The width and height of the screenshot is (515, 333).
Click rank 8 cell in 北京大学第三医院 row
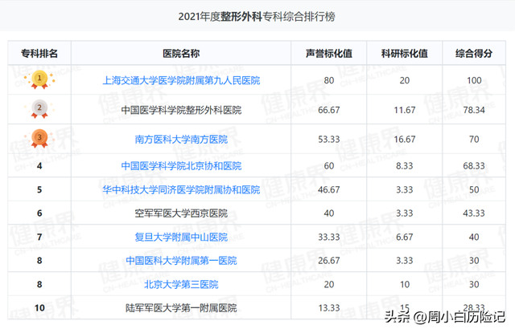pyautogui.click(x=39, y=284)
